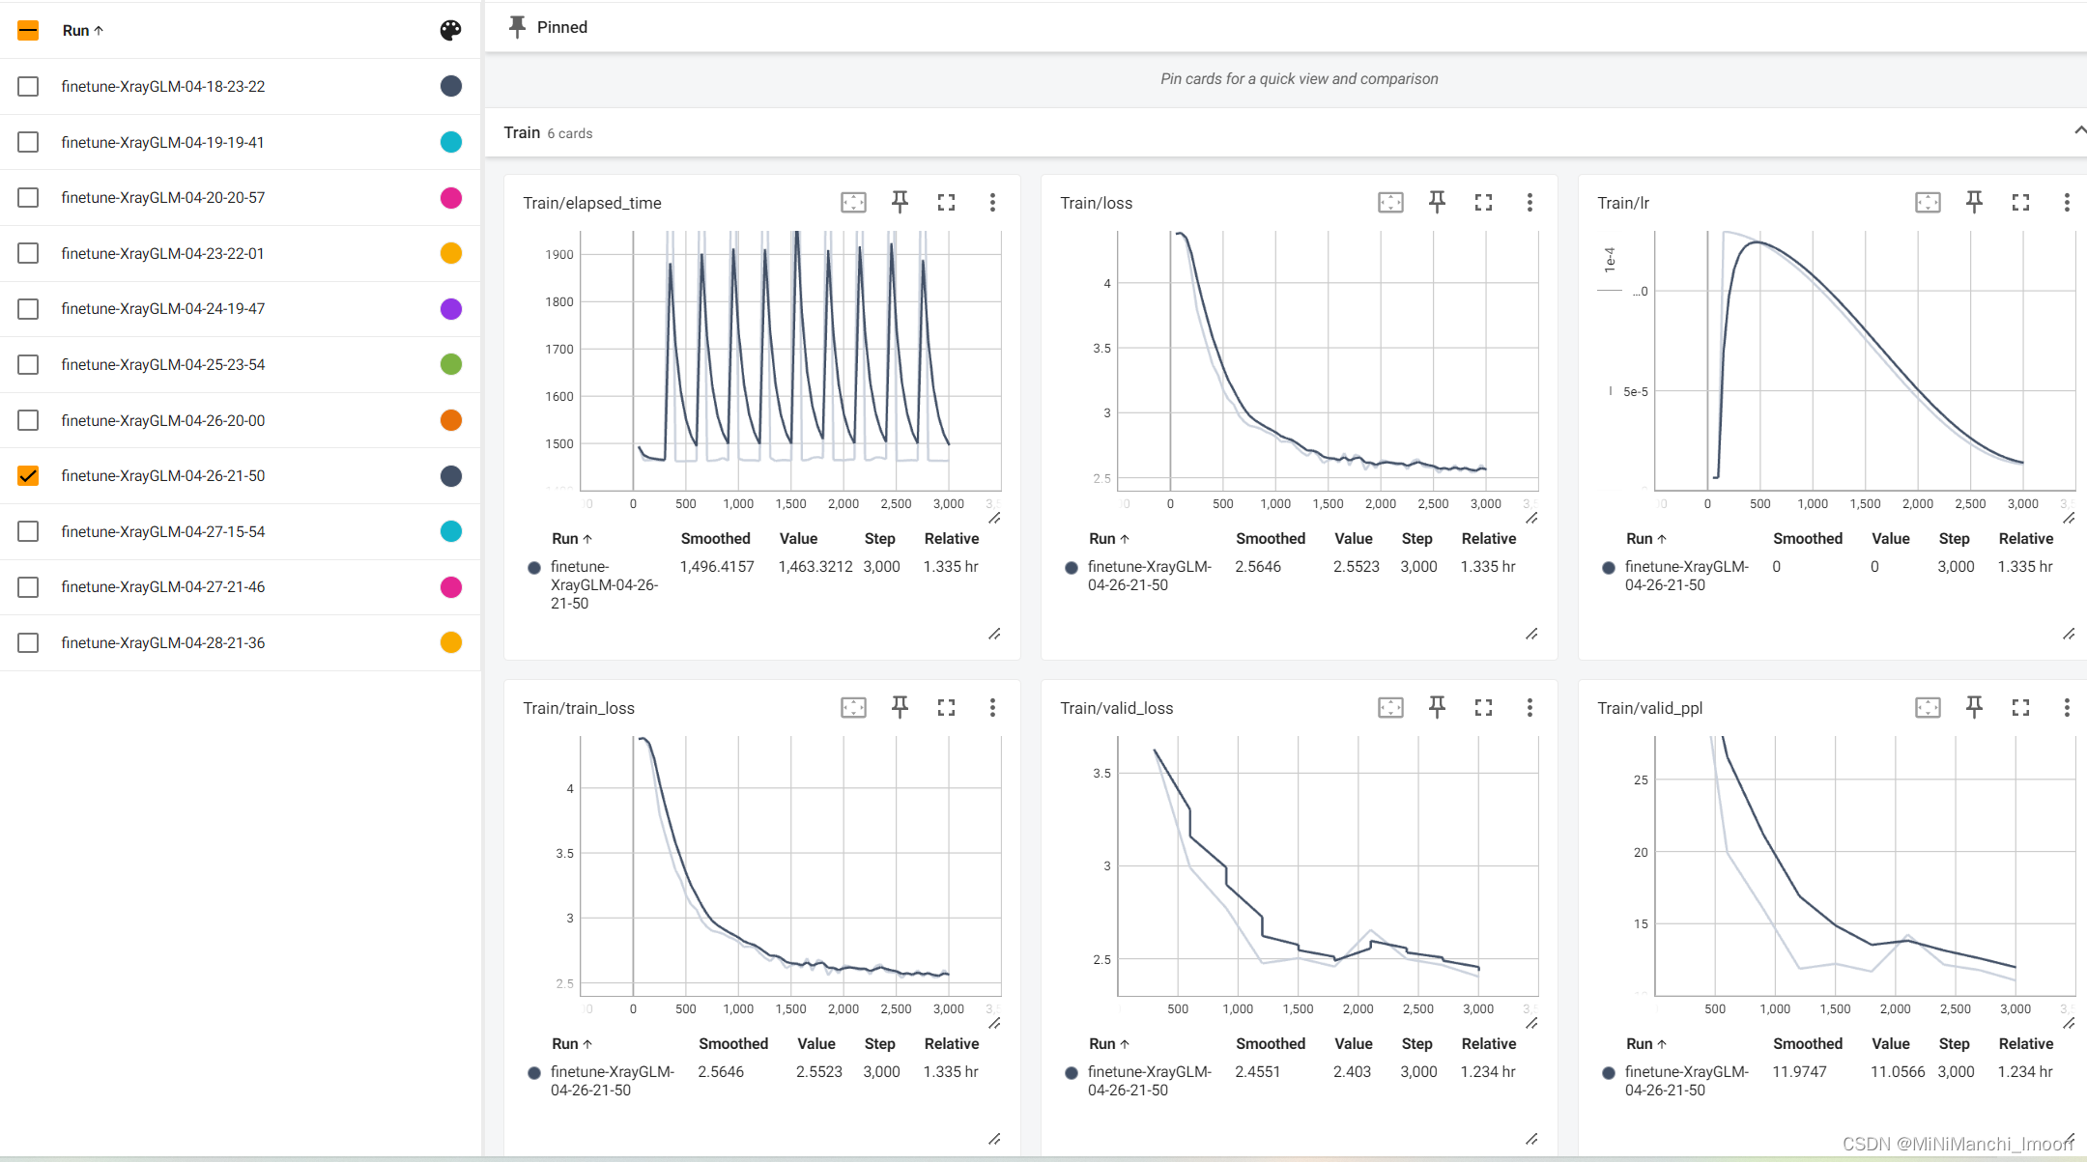
Task: Expand Train/train_loss chart to fullscreen
Action: pos(946,707)
